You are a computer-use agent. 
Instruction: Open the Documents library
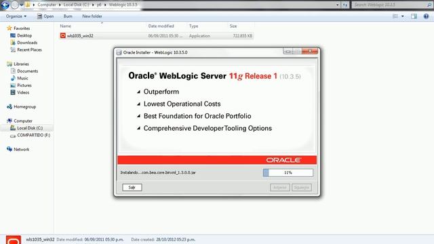click(x=27, y=71)
